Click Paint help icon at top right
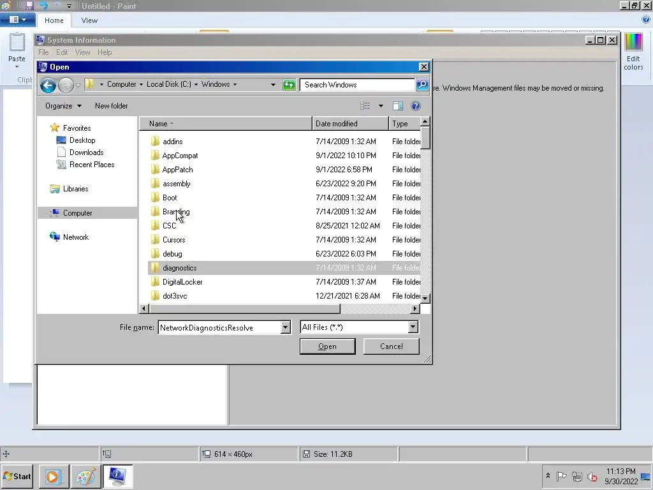Viewport: 653px width, 490px height. pos(646,20)
